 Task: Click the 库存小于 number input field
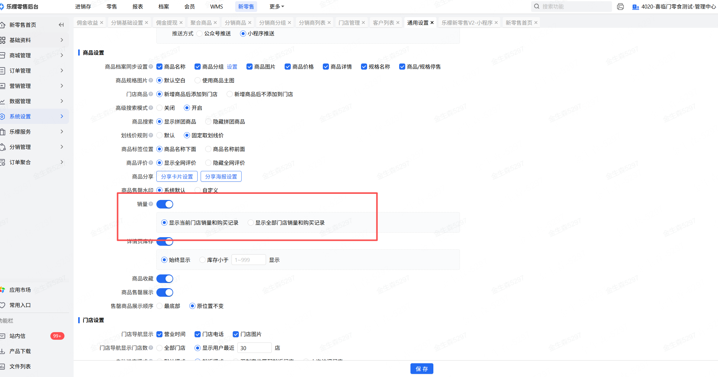point(248,260)
